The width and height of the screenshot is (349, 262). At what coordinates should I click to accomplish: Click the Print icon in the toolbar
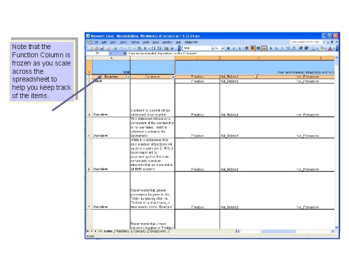tap(114, 48)
